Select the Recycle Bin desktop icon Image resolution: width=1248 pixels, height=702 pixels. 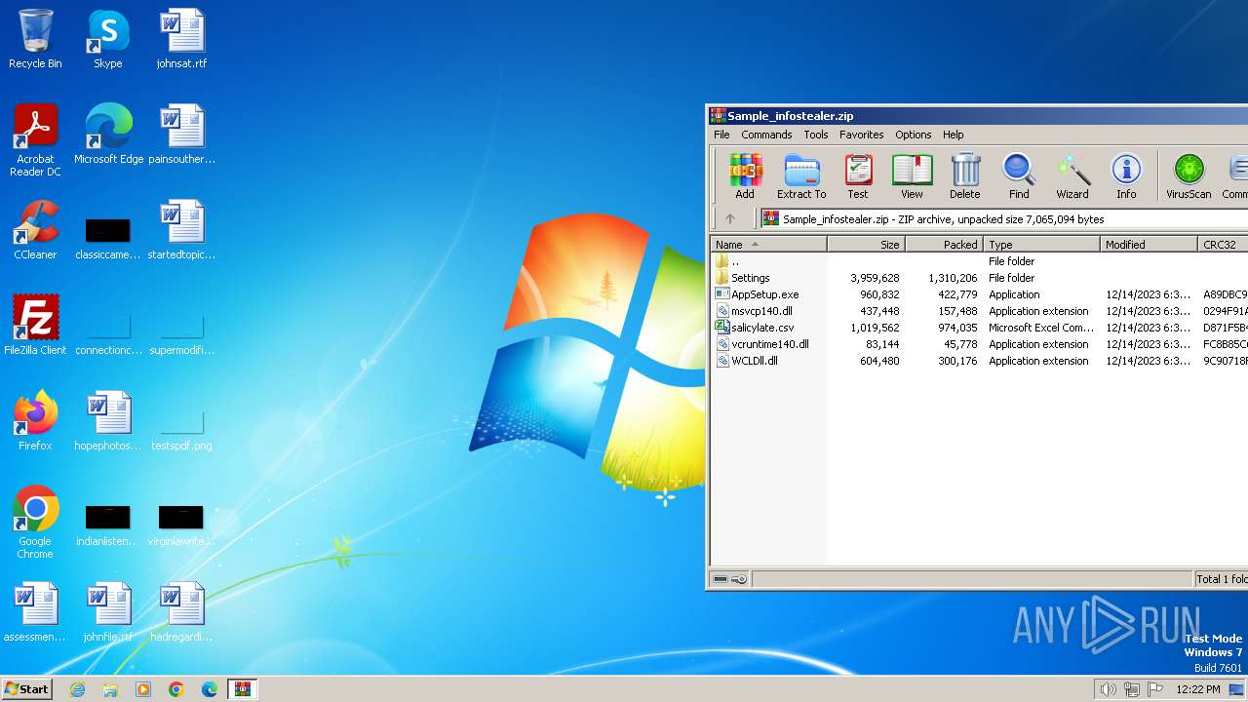pos(35,39)
